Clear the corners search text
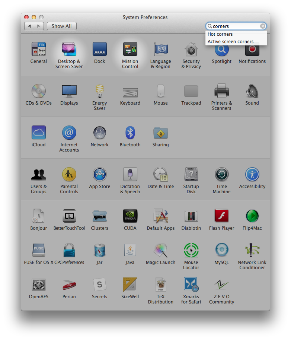Viewport: 291px width, 340px height. [x=263, y=26]
